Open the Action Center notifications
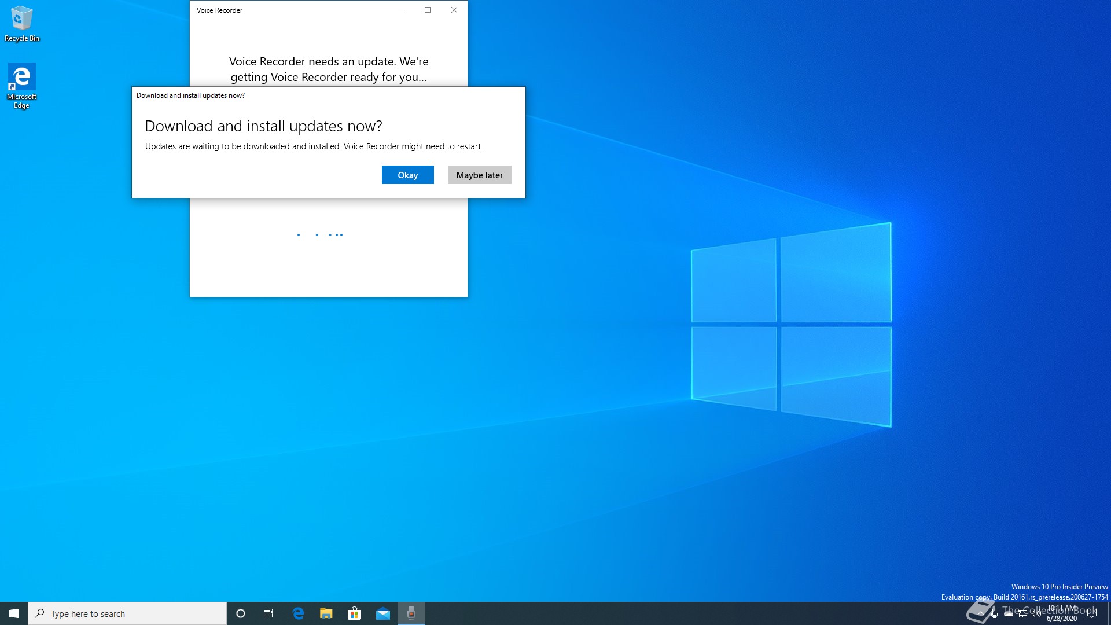The image size is (1111, 625). (1092, 613)
